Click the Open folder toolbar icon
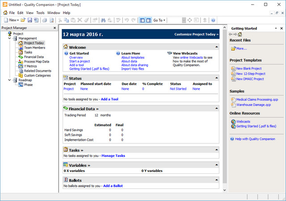The image size is (286, 201). [x=23, y=20]
